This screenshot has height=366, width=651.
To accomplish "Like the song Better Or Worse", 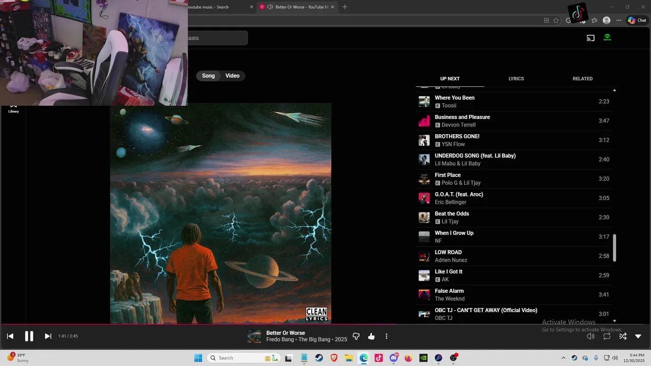I will click(371, 336).
